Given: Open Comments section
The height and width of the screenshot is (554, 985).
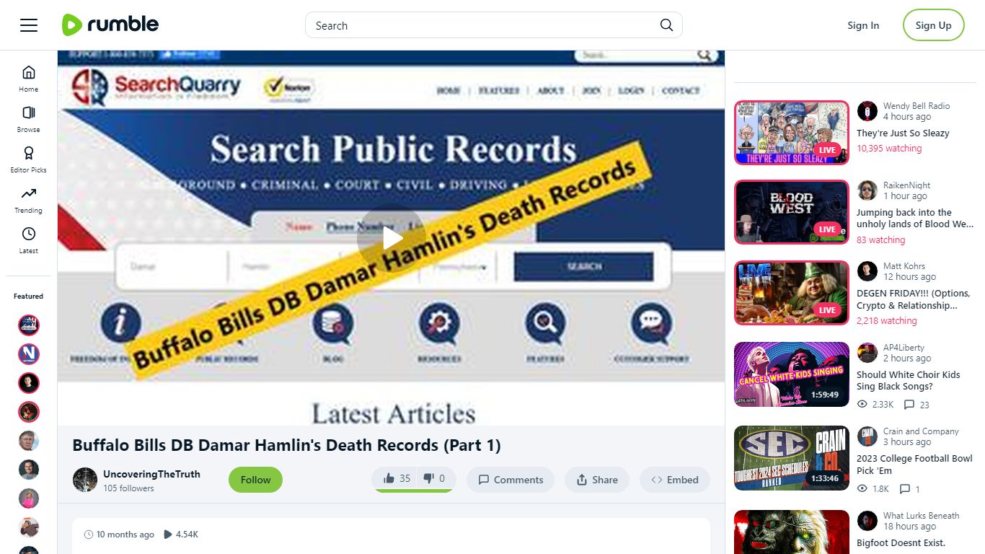Looking at the screenshot, I should click(511, 480).
